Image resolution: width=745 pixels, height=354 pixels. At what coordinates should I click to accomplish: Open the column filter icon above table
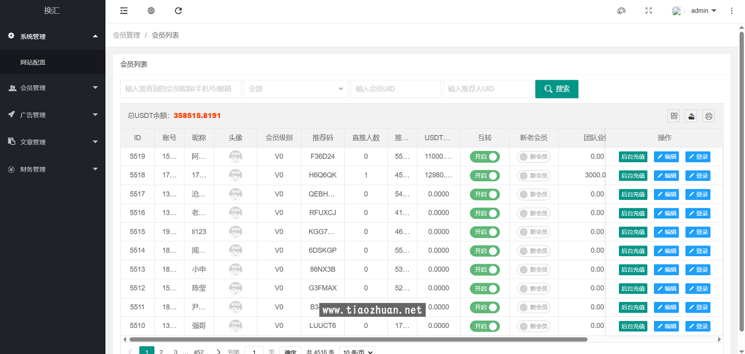[674, 116]
